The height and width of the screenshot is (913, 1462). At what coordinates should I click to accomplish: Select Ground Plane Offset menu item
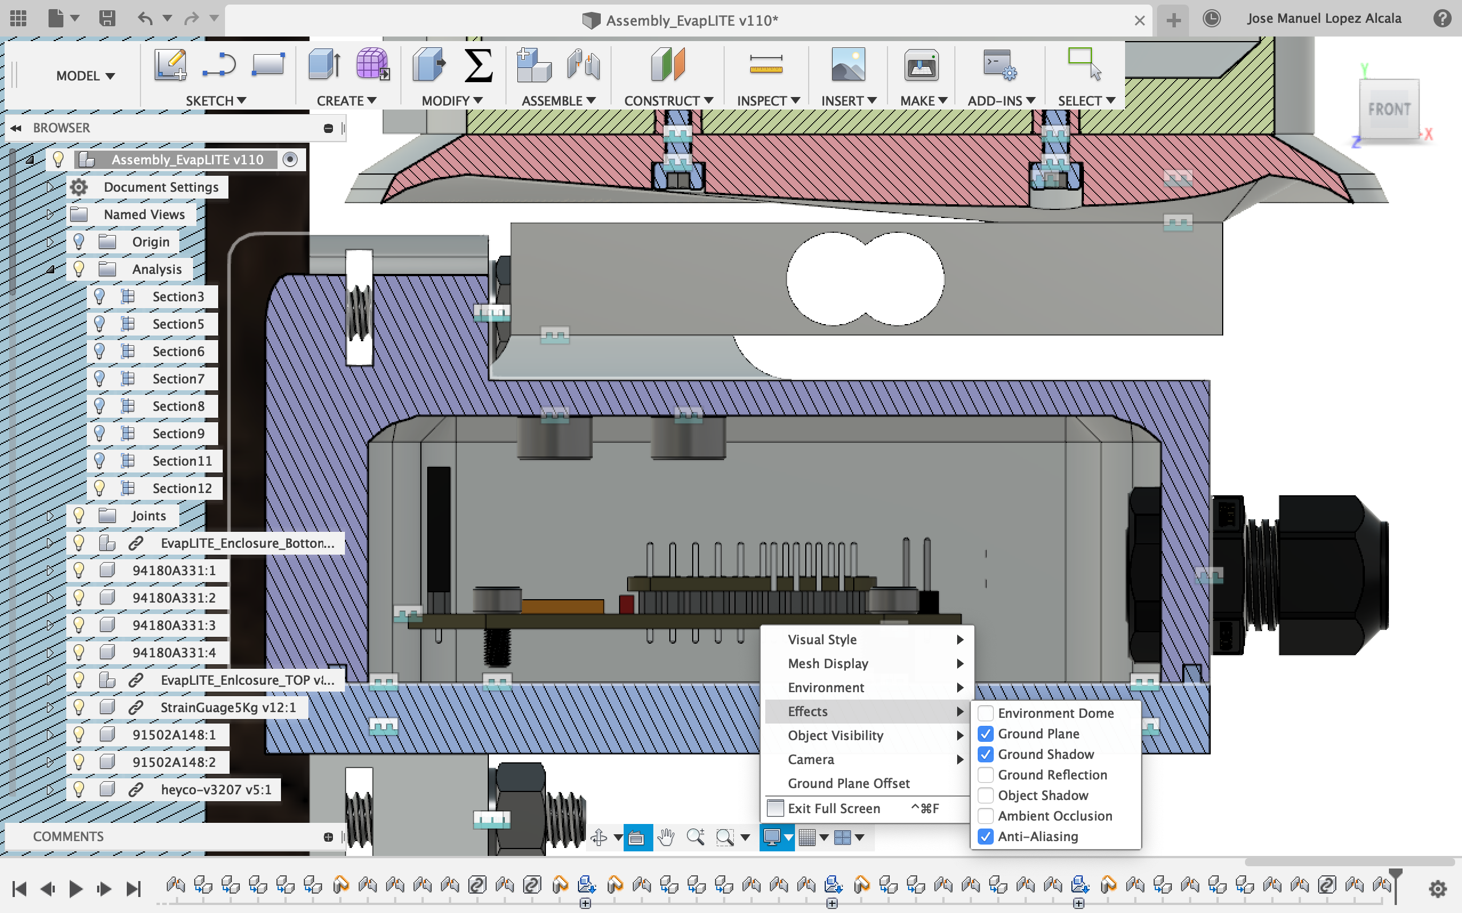pyautogui.click(x=867, y=783)
